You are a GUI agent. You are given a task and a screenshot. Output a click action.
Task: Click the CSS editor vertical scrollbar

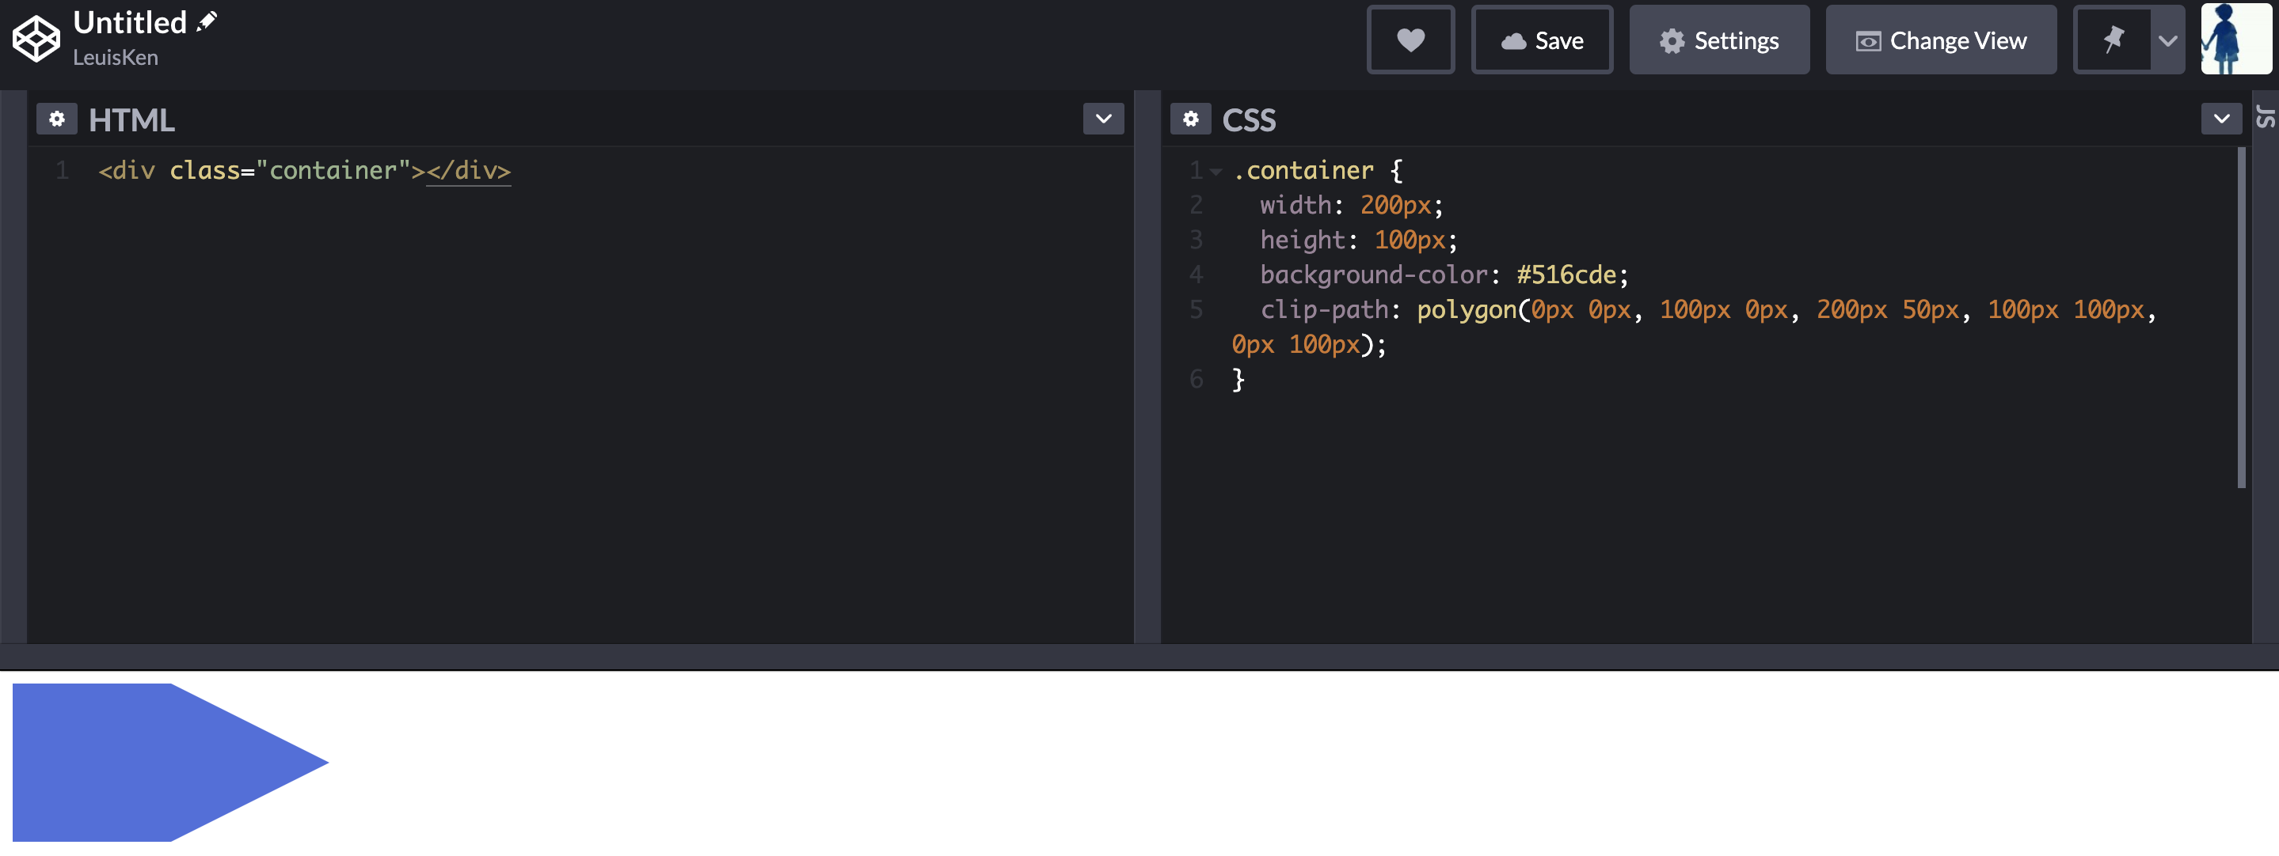(2241, 317)
